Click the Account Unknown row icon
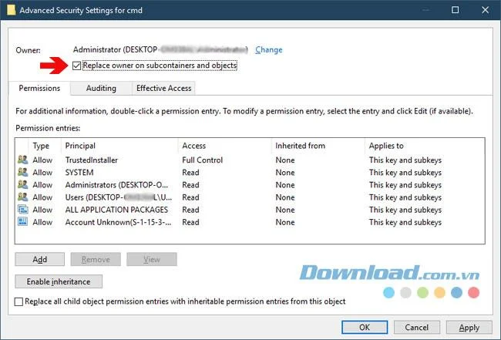Image resolution: width=501 pixels, height=340 pixels. click(22, 222)
